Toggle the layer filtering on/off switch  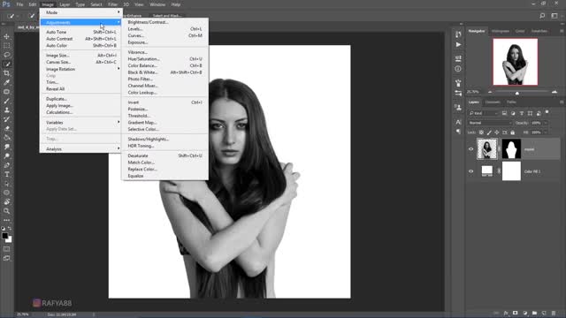[x=547, y=112]
